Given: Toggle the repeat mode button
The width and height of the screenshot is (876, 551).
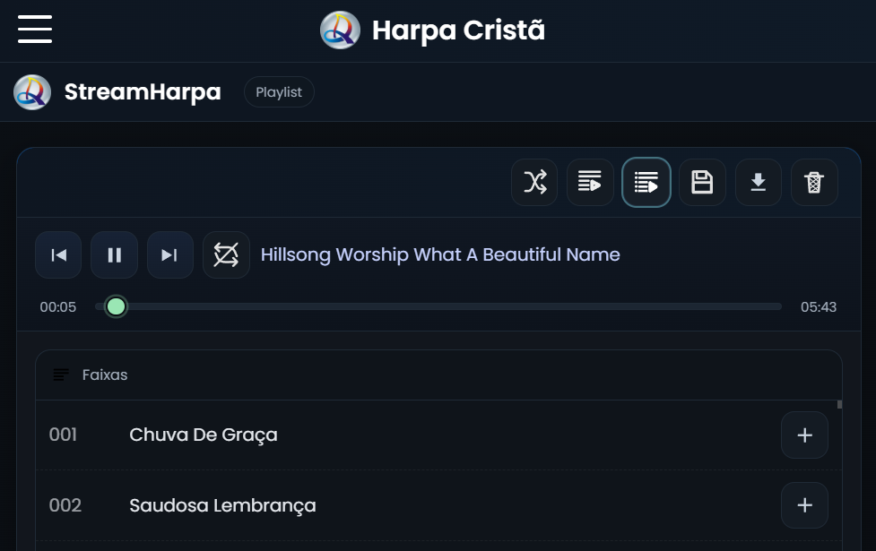Looking at the screenshot, I should 226,255.
